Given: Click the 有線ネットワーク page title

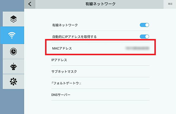Looking at the screenshot, I should (100, 4).
